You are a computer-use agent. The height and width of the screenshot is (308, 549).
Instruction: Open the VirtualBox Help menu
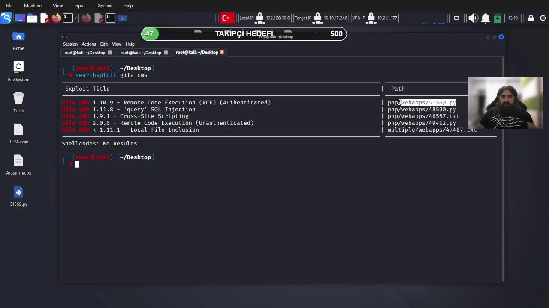128,6
